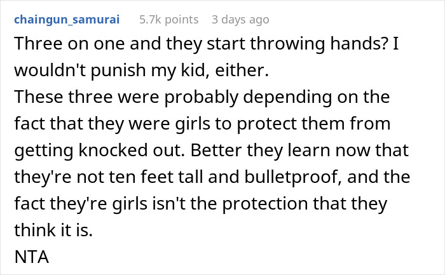Click the phrase 'protection that they'
Screen dimensions: 445x275
305,204
